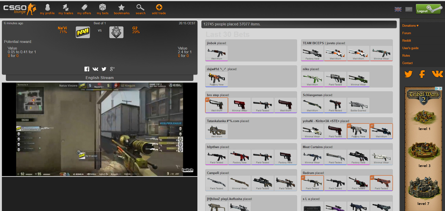Open sidebar Twitter icon
The height and width of the screenshot is (211, 445).
click(x=408, y=74)
